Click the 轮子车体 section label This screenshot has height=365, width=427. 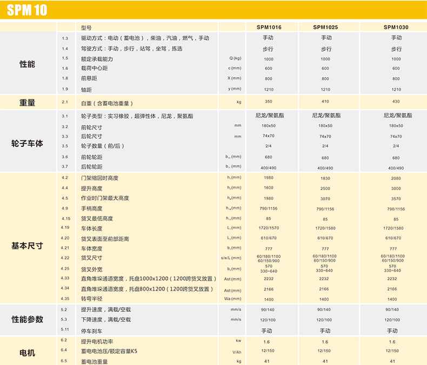[27, 144]
